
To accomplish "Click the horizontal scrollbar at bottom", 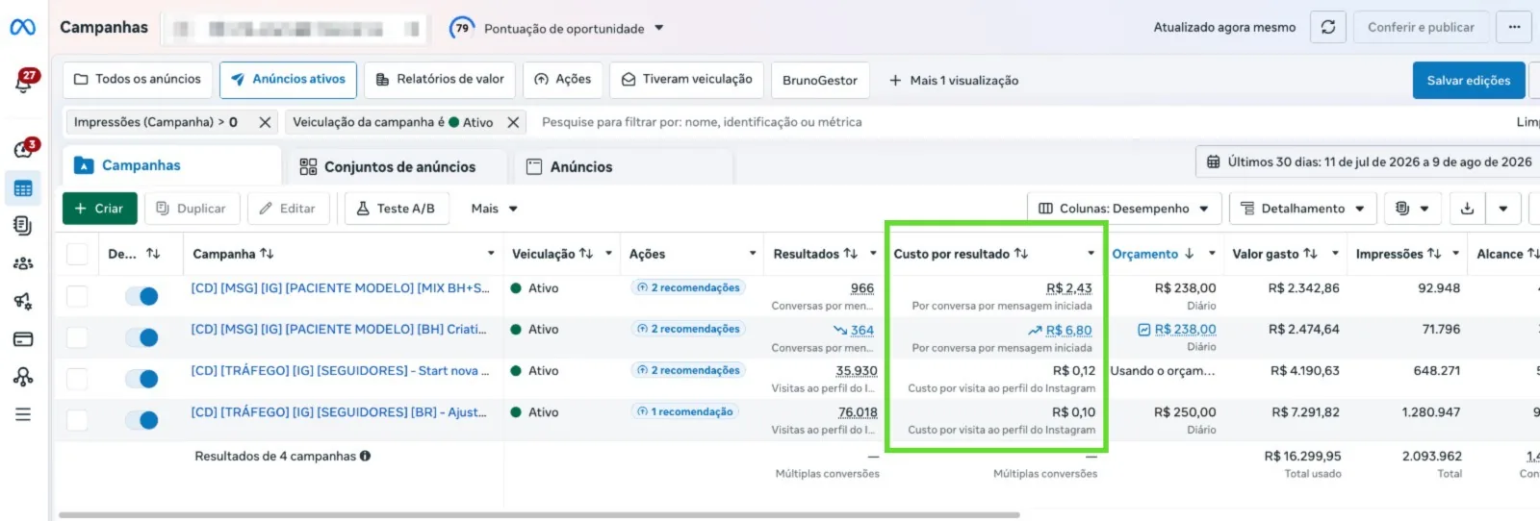I will click(x=539, y=515).
